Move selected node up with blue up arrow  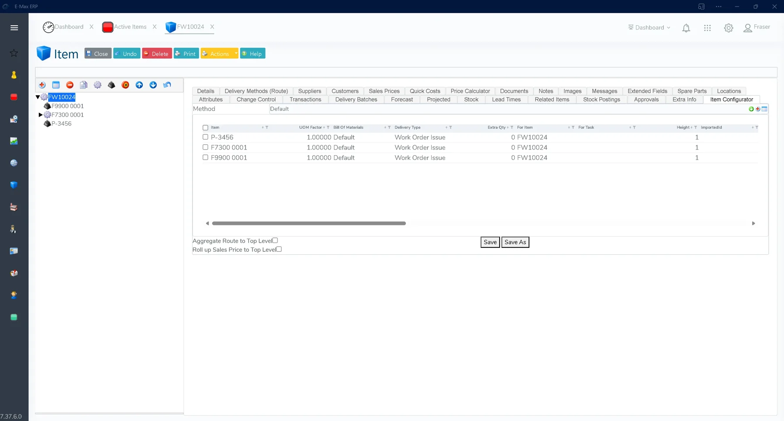click(139, 85)
